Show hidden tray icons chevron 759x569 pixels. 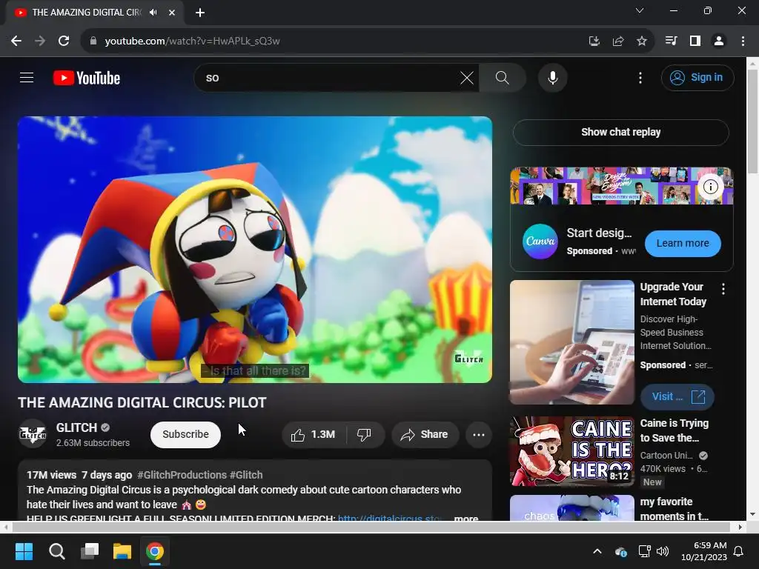pyautogui.click(x=597, y=551)
